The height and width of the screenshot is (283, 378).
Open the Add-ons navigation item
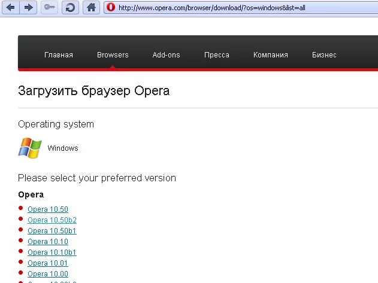click(167, 55)
